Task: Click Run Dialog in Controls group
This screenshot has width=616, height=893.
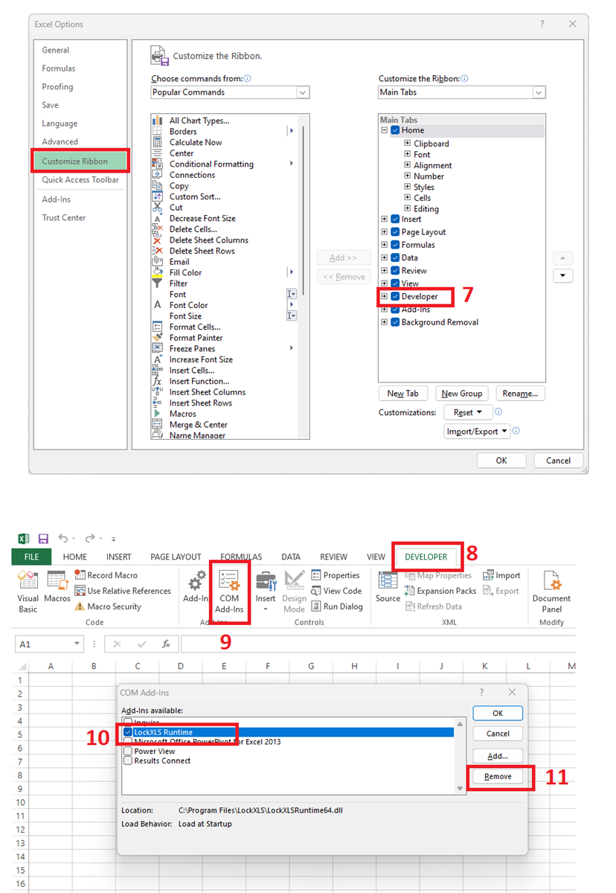Action: pyautogui.click(x=337, y=606)
